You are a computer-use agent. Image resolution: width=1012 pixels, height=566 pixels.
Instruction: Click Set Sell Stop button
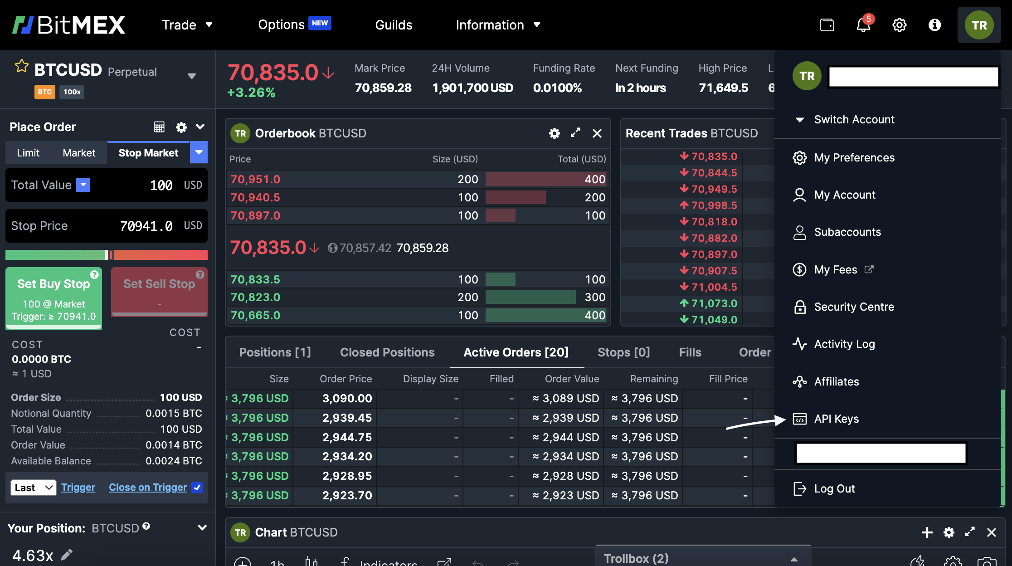[159, 292]
